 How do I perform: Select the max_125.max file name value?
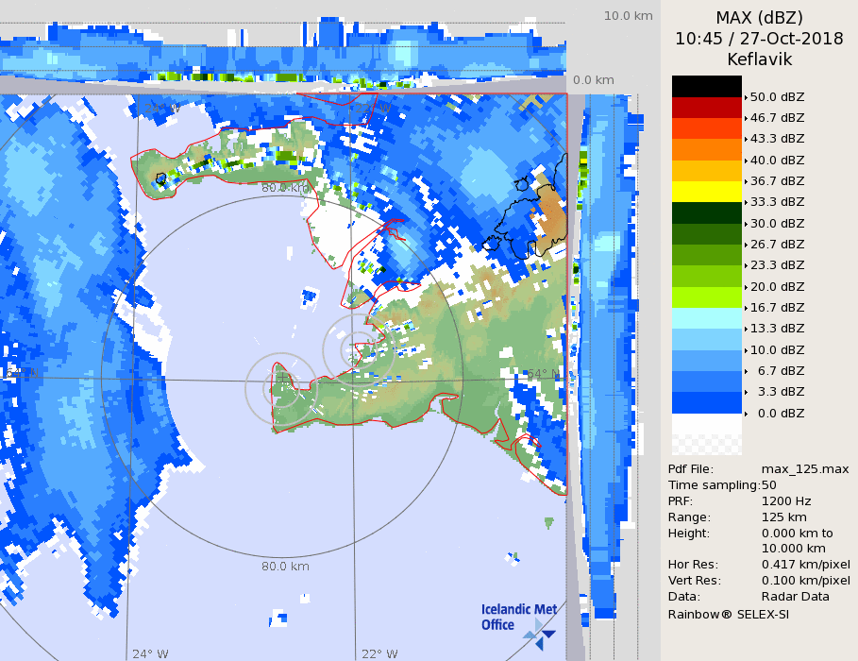pos(805,469)
